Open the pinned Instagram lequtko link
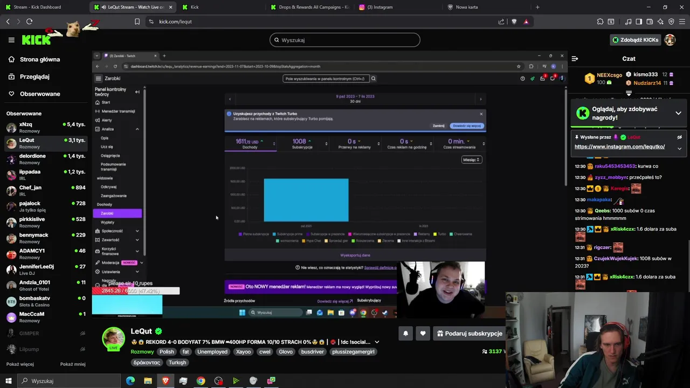Image resolution: width=690 pixels, height=388 pixels. tap(619, 147)
